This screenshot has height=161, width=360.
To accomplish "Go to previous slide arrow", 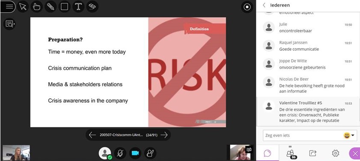I will pyautogui.click(x=92, y=135).
